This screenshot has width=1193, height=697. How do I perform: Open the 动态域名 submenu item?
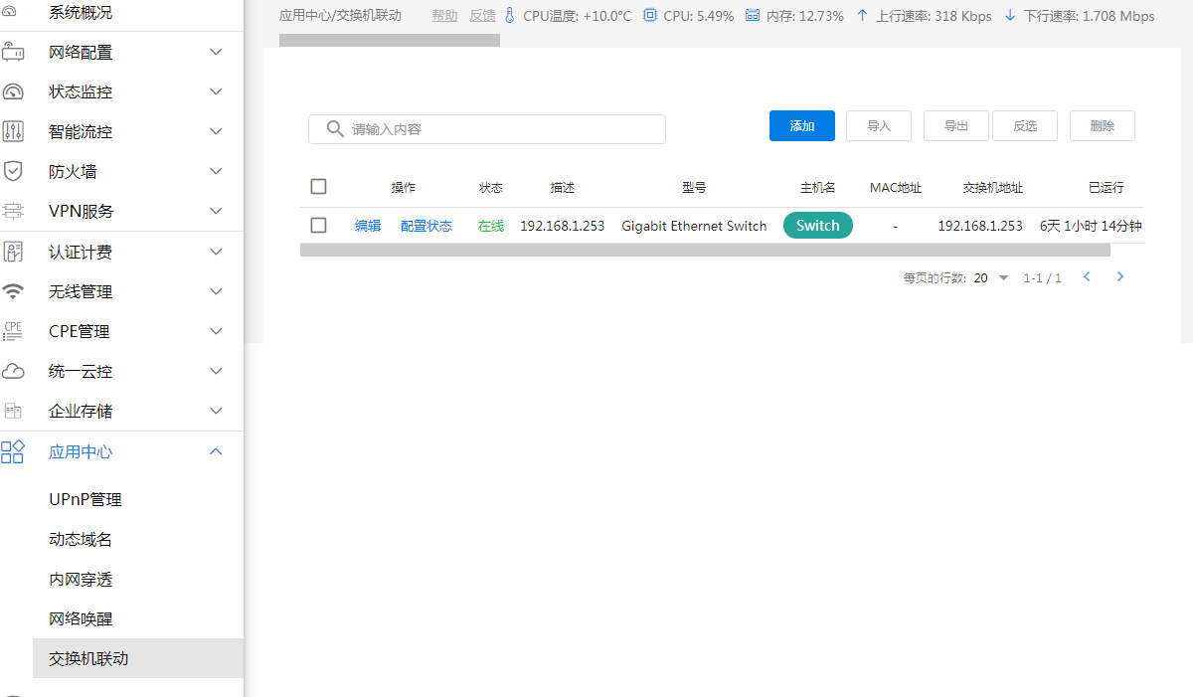pyautogui.click(x=81, y=539)
